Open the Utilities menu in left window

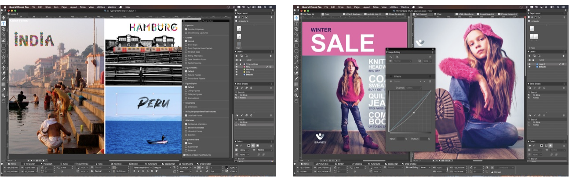pos(101,7)
